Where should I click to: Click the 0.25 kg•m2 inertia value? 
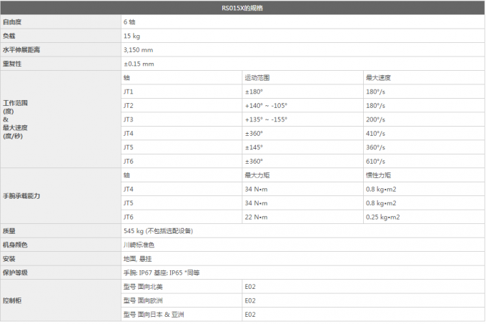(x=382, y=217)
